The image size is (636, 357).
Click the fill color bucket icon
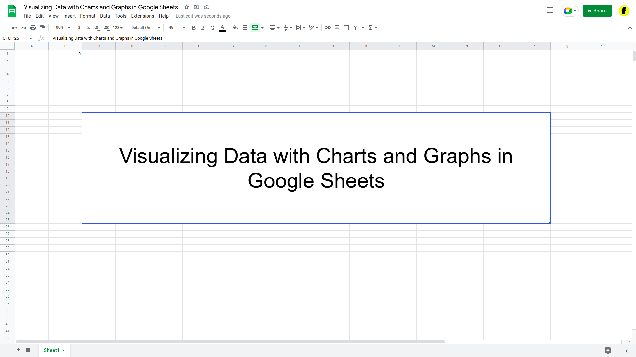click(x=235, y=28)
